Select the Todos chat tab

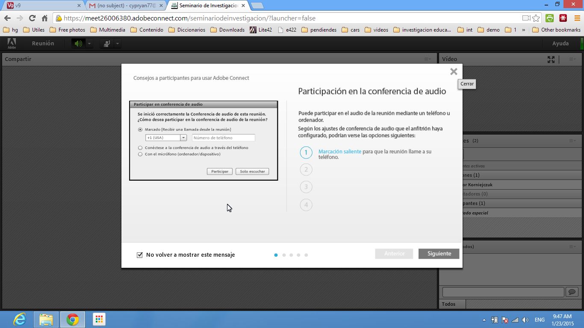click(x=448, y=304)
